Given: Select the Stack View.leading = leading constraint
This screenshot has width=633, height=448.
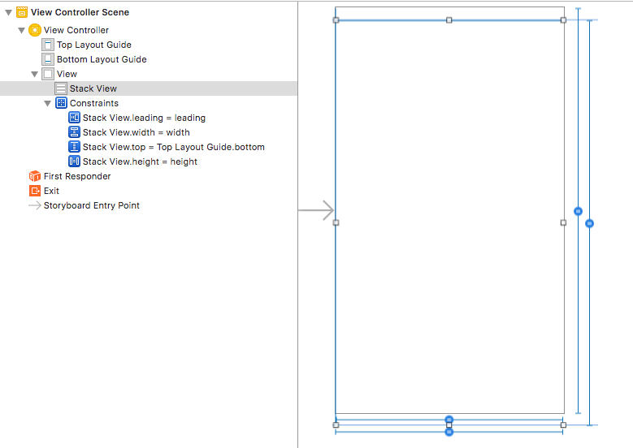Looking at the screenshot, I should point(144,118).
